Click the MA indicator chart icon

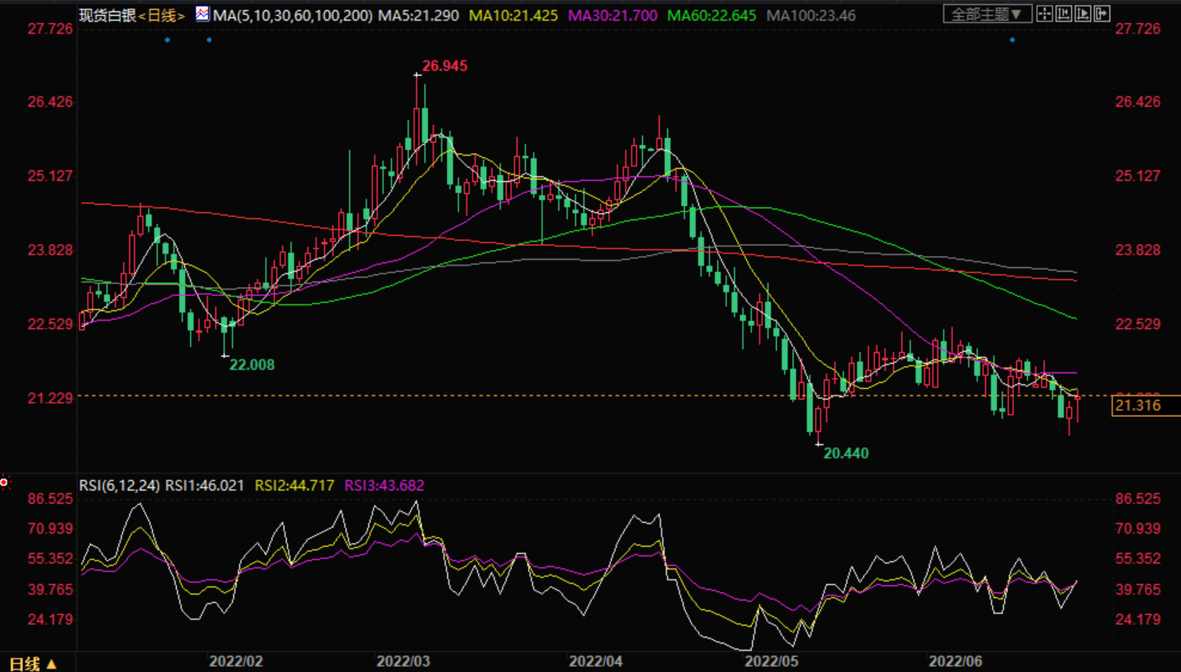[x=202, y=14]
